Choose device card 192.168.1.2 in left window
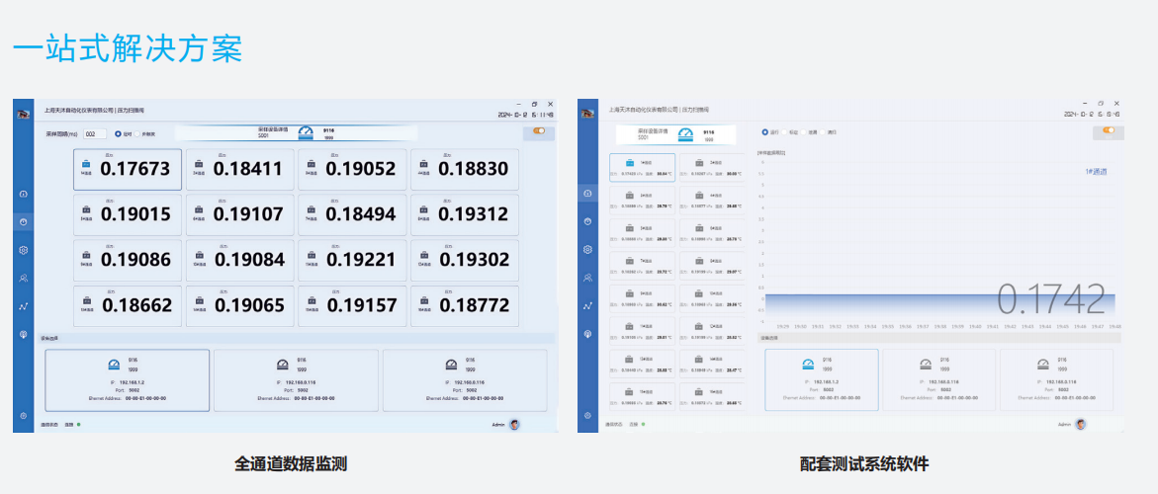The height and width of the screenshot is (494, 1158). coord(127,379)
